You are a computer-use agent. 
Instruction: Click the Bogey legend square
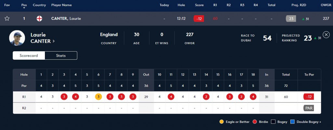tap(273, 122)
